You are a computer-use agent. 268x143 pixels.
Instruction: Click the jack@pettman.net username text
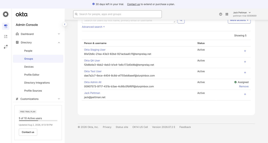(x=95, y=97)
